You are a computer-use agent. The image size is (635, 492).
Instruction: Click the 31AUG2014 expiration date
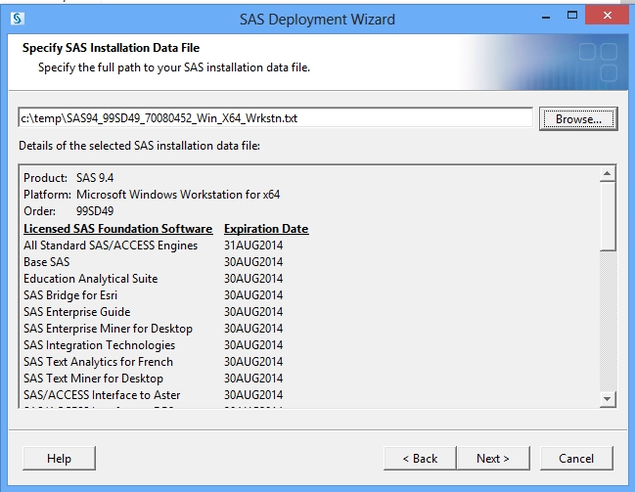pyautogui.click(x=253, y=246)
